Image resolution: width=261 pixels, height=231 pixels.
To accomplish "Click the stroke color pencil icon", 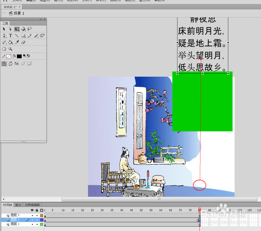I will [3, 56].
